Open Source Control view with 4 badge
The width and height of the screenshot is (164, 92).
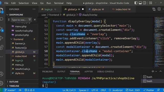(x=2, y=29)
